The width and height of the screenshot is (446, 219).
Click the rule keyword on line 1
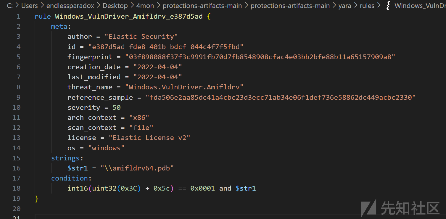click(43, 17)
